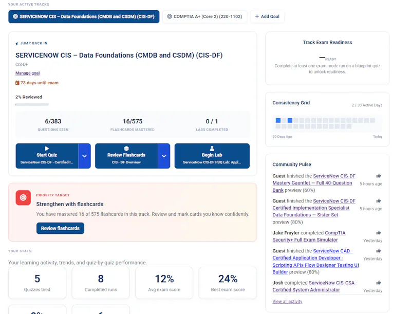Like the ServiceNow CIS-DF Mastery Gauntlet activity
The image size is (411, 314).
click(379, 176)
